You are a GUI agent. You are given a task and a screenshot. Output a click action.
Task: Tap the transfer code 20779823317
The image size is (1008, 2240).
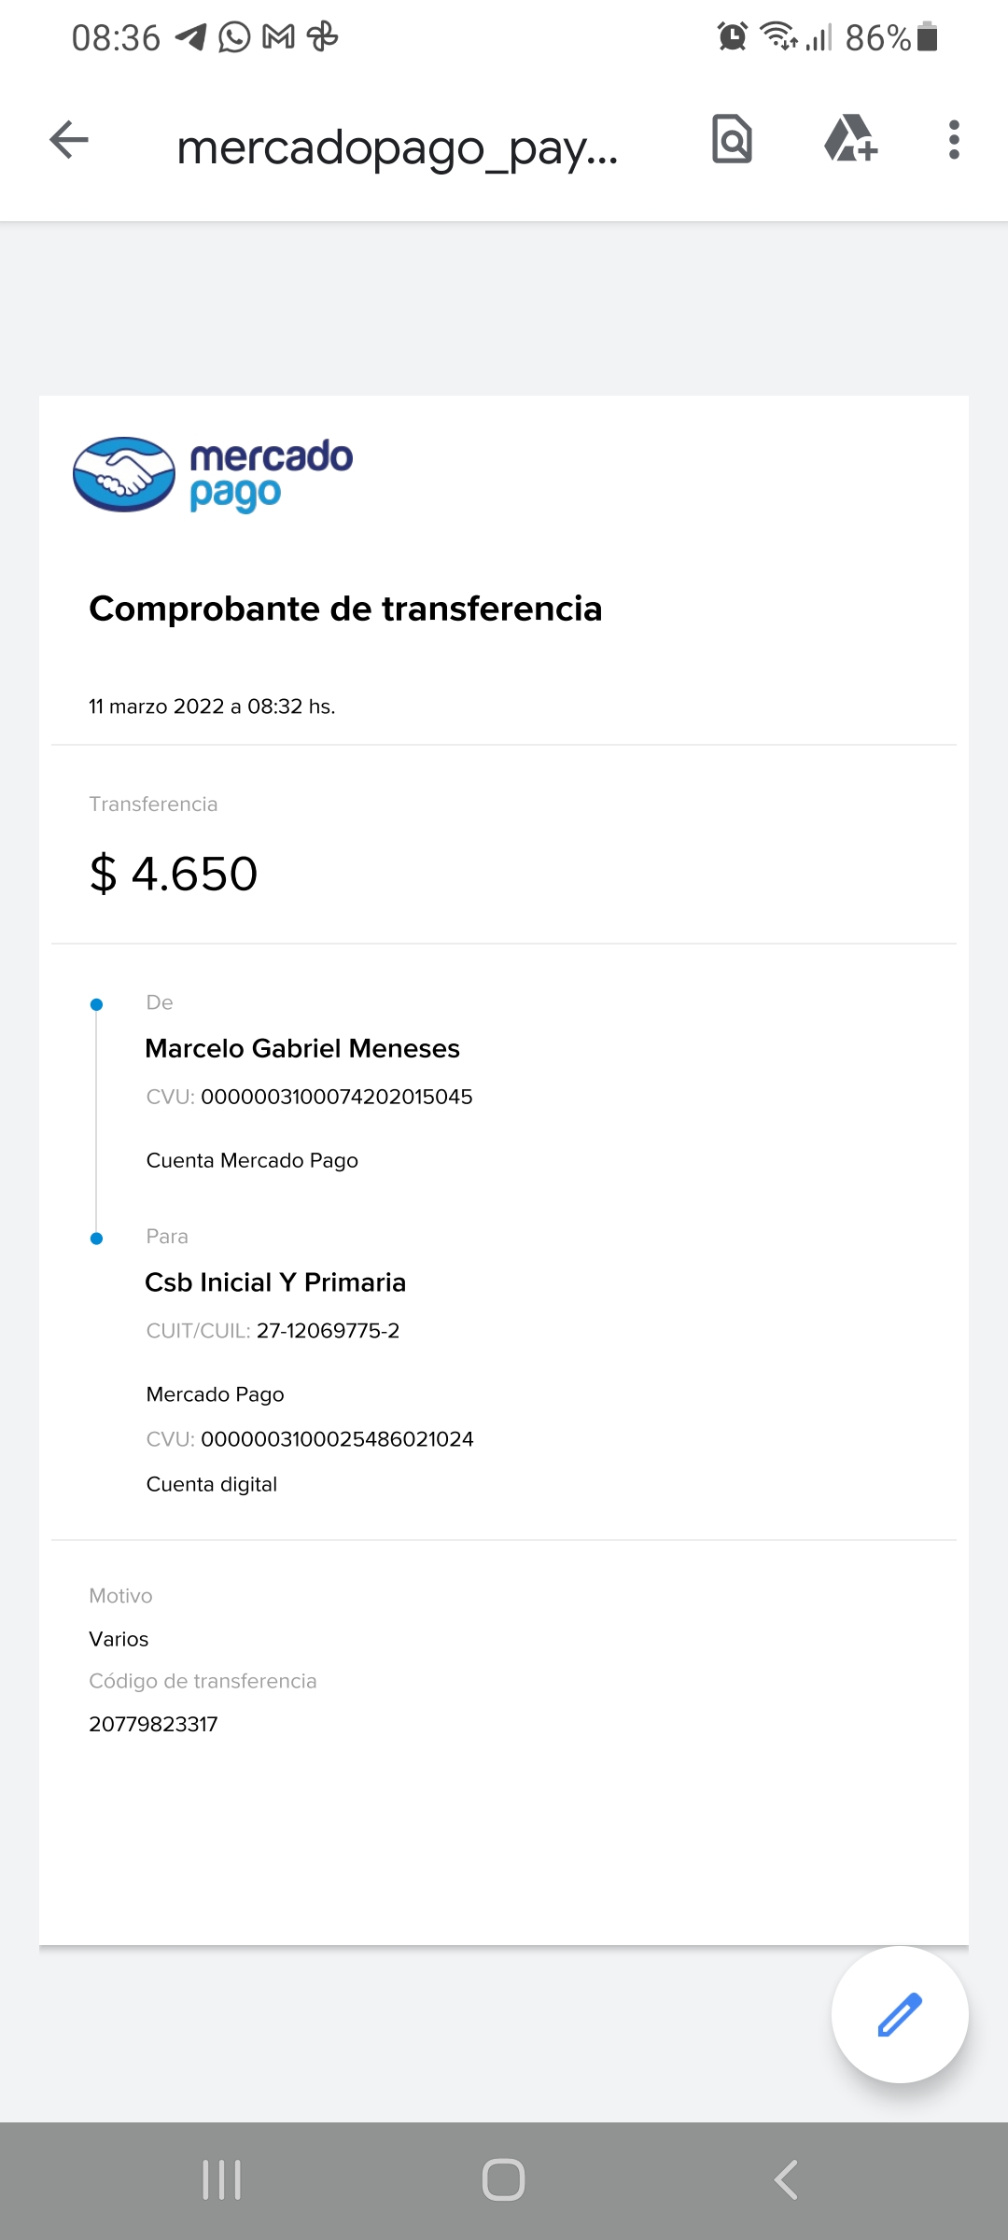coord(153,1724)
